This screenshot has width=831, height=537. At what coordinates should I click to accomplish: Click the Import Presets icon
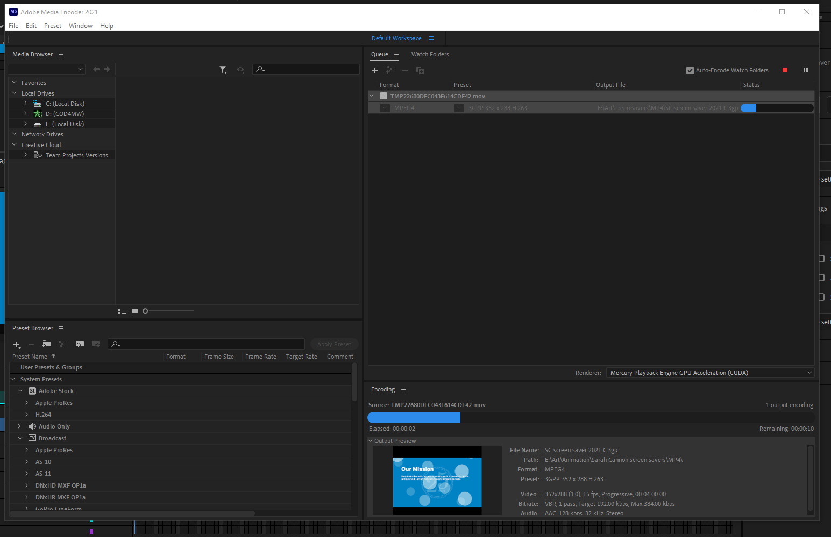pyautogui.click(x=80, y=344)
